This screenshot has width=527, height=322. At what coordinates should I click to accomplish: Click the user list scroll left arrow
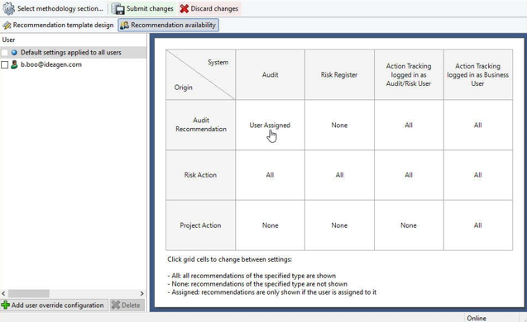coord(3,293)
